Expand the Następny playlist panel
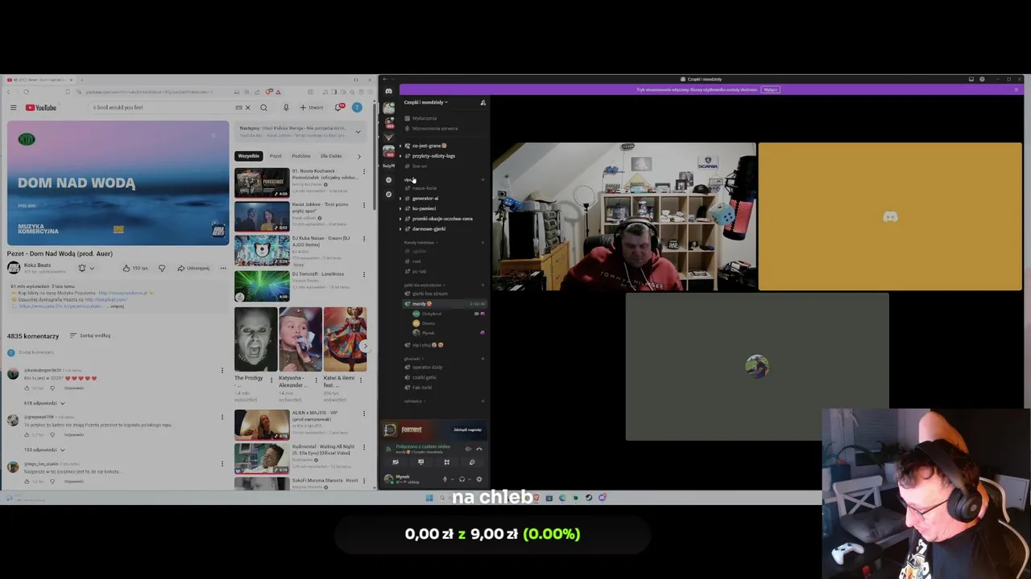1031x579 pixels. tap(358, 131)
